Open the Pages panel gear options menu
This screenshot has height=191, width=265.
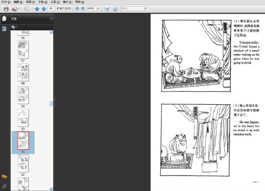tap(14, 27)
